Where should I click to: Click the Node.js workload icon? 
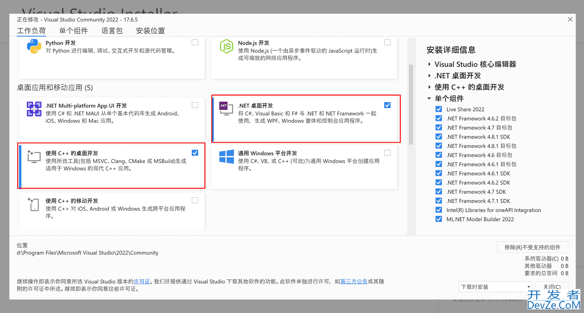[226, 46]
